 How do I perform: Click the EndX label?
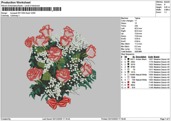coord(124,39)
